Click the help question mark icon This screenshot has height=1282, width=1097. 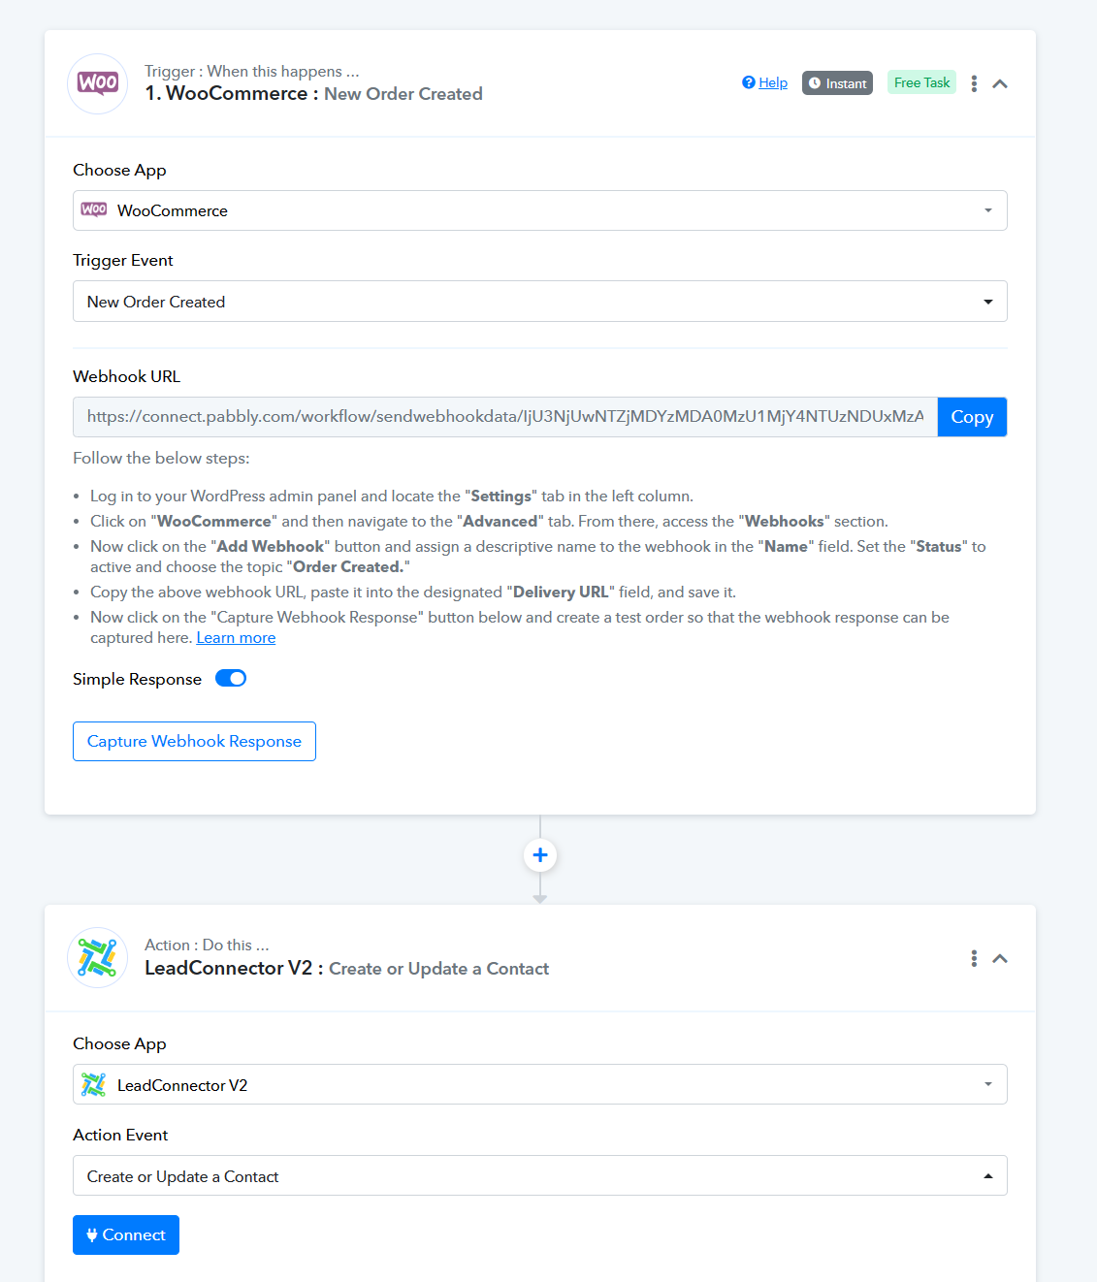point(749,82)
